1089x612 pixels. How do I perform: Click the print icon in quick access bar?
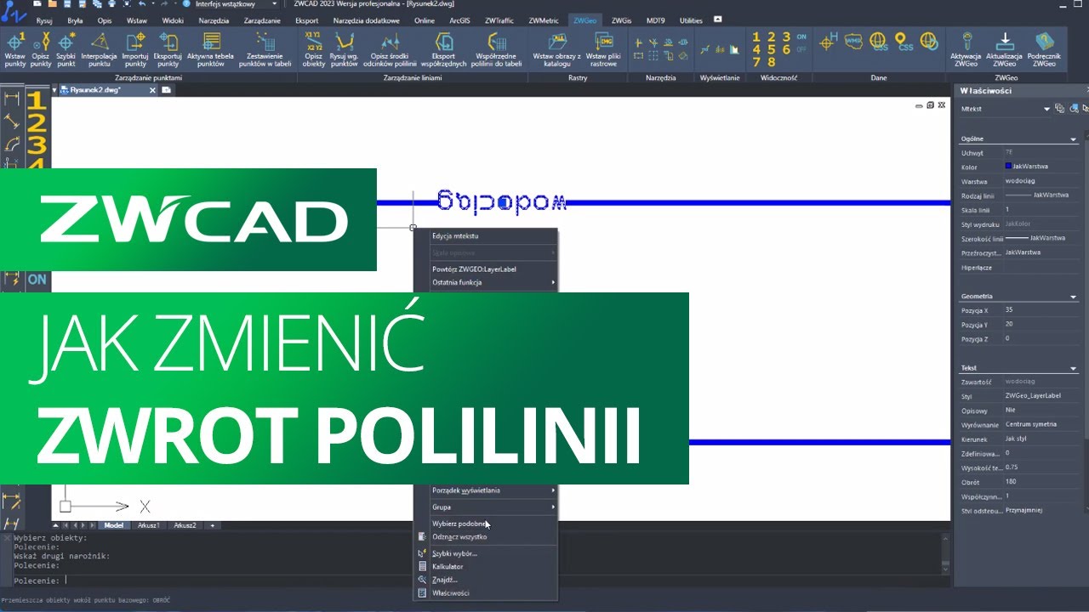pos(111,4)
